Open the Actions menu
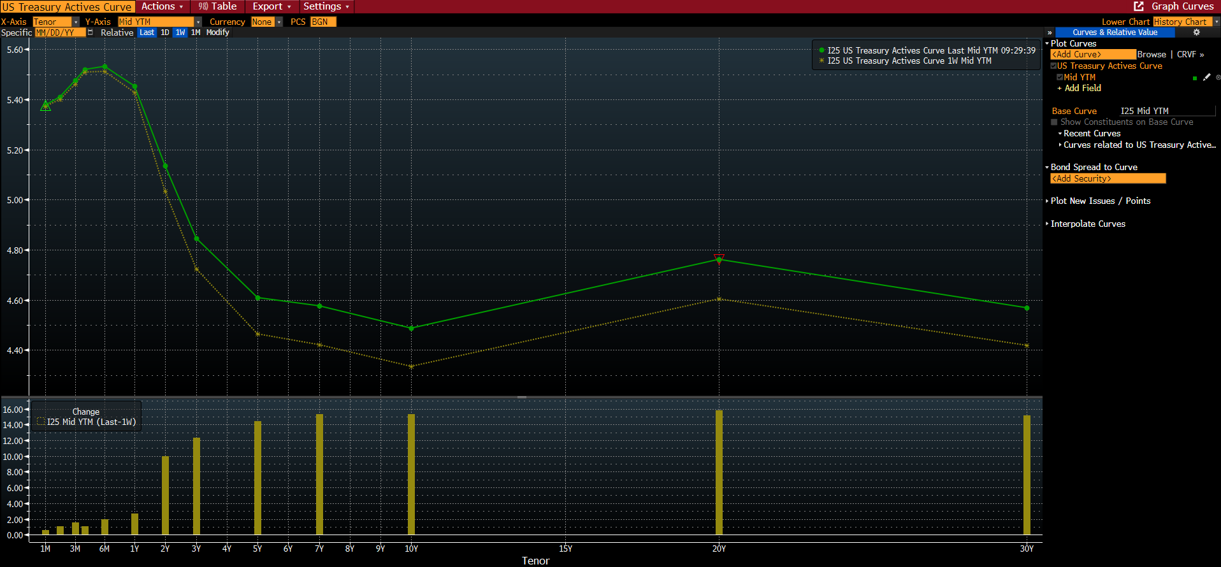The width and height of the screenshot is (1221, 567). coord(162,6)
